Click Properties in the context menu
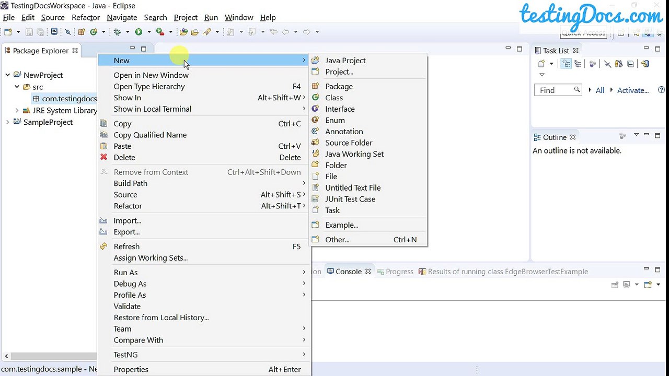669x376 pixels. (203, 369)
